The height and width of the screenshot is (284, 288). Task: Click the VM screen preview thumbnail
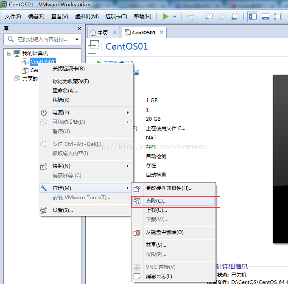pyautogui.click(x=280, y=159)
